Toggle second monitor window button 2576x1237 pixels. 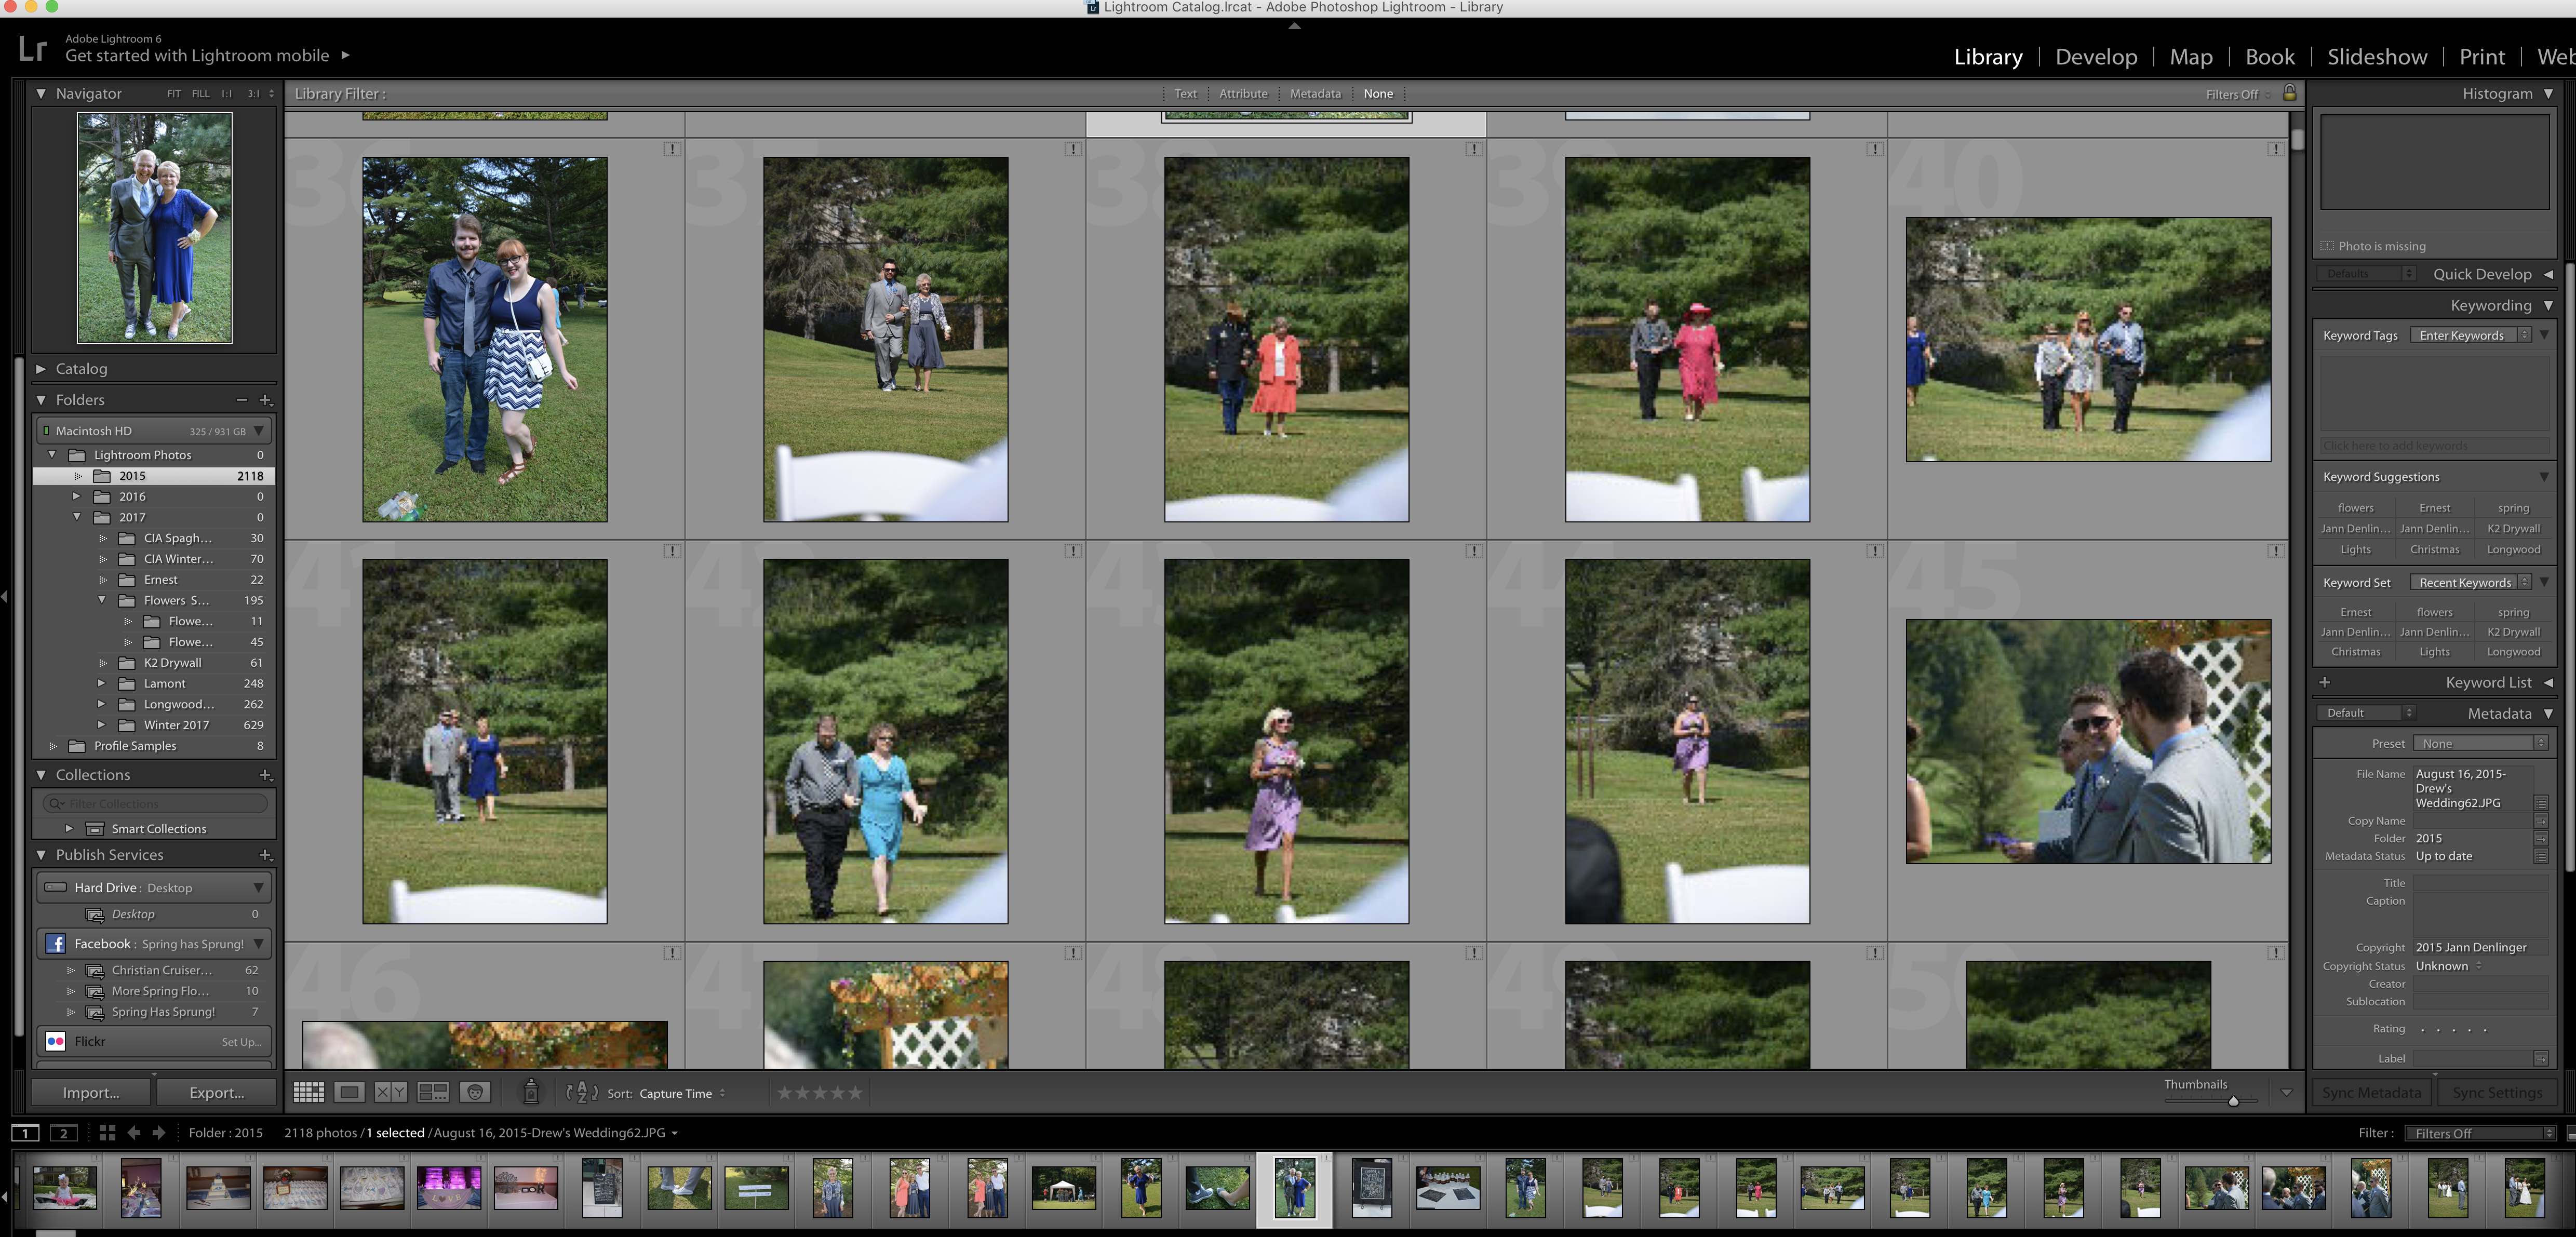tap(64, 1133)
